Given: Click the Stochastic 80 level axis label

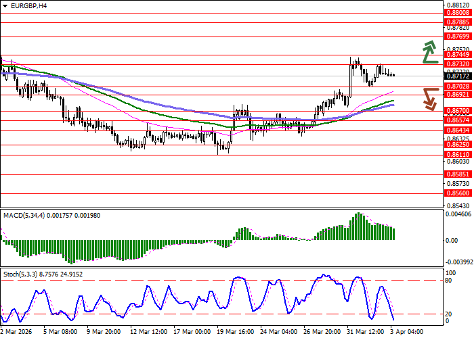Looking at the screenshot, I should [x=449, y=279].
